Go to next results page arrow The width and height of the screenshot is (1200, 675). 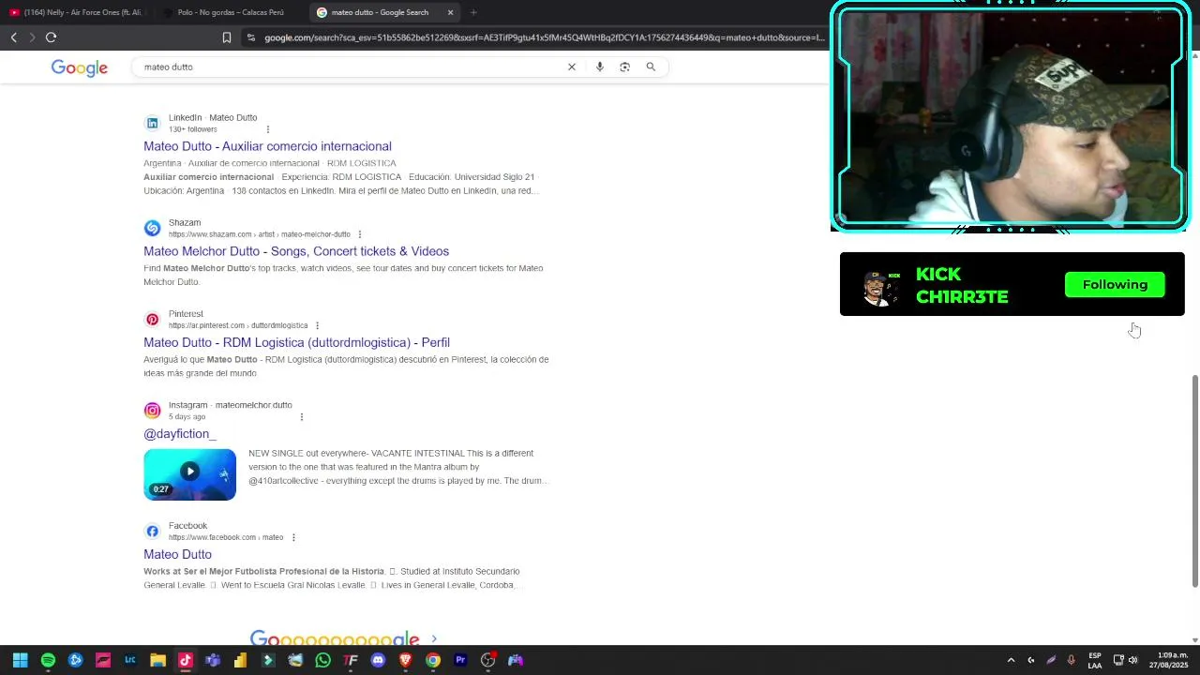[434, 639]
